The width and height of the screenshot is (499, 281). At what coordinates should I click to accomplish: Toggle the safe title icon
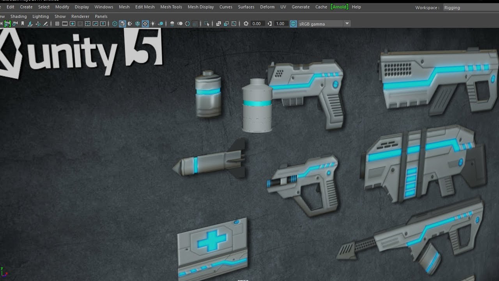click(x=103, y=24)
